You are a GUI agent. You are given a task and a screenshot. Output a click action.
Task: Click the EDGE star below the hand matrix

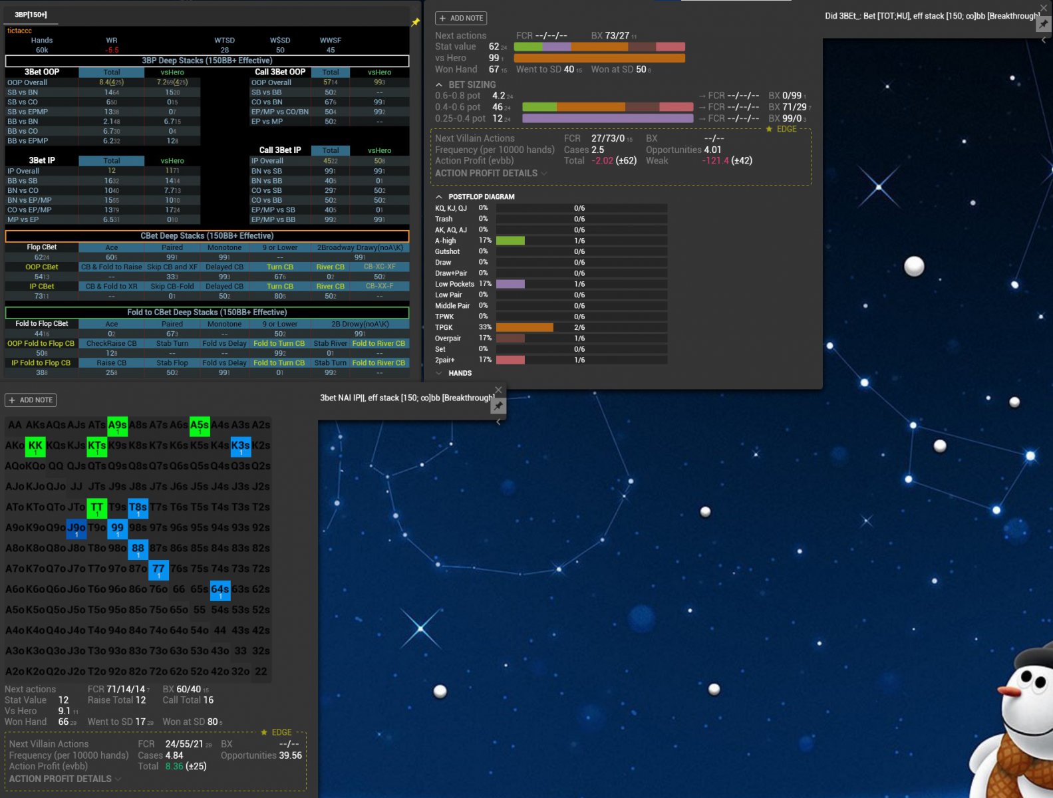[264, 732]
